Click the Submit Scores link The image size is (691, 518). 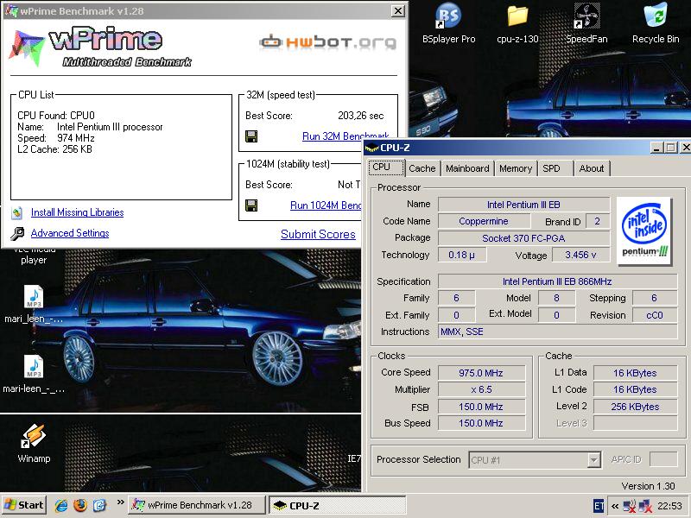(318, 234)
